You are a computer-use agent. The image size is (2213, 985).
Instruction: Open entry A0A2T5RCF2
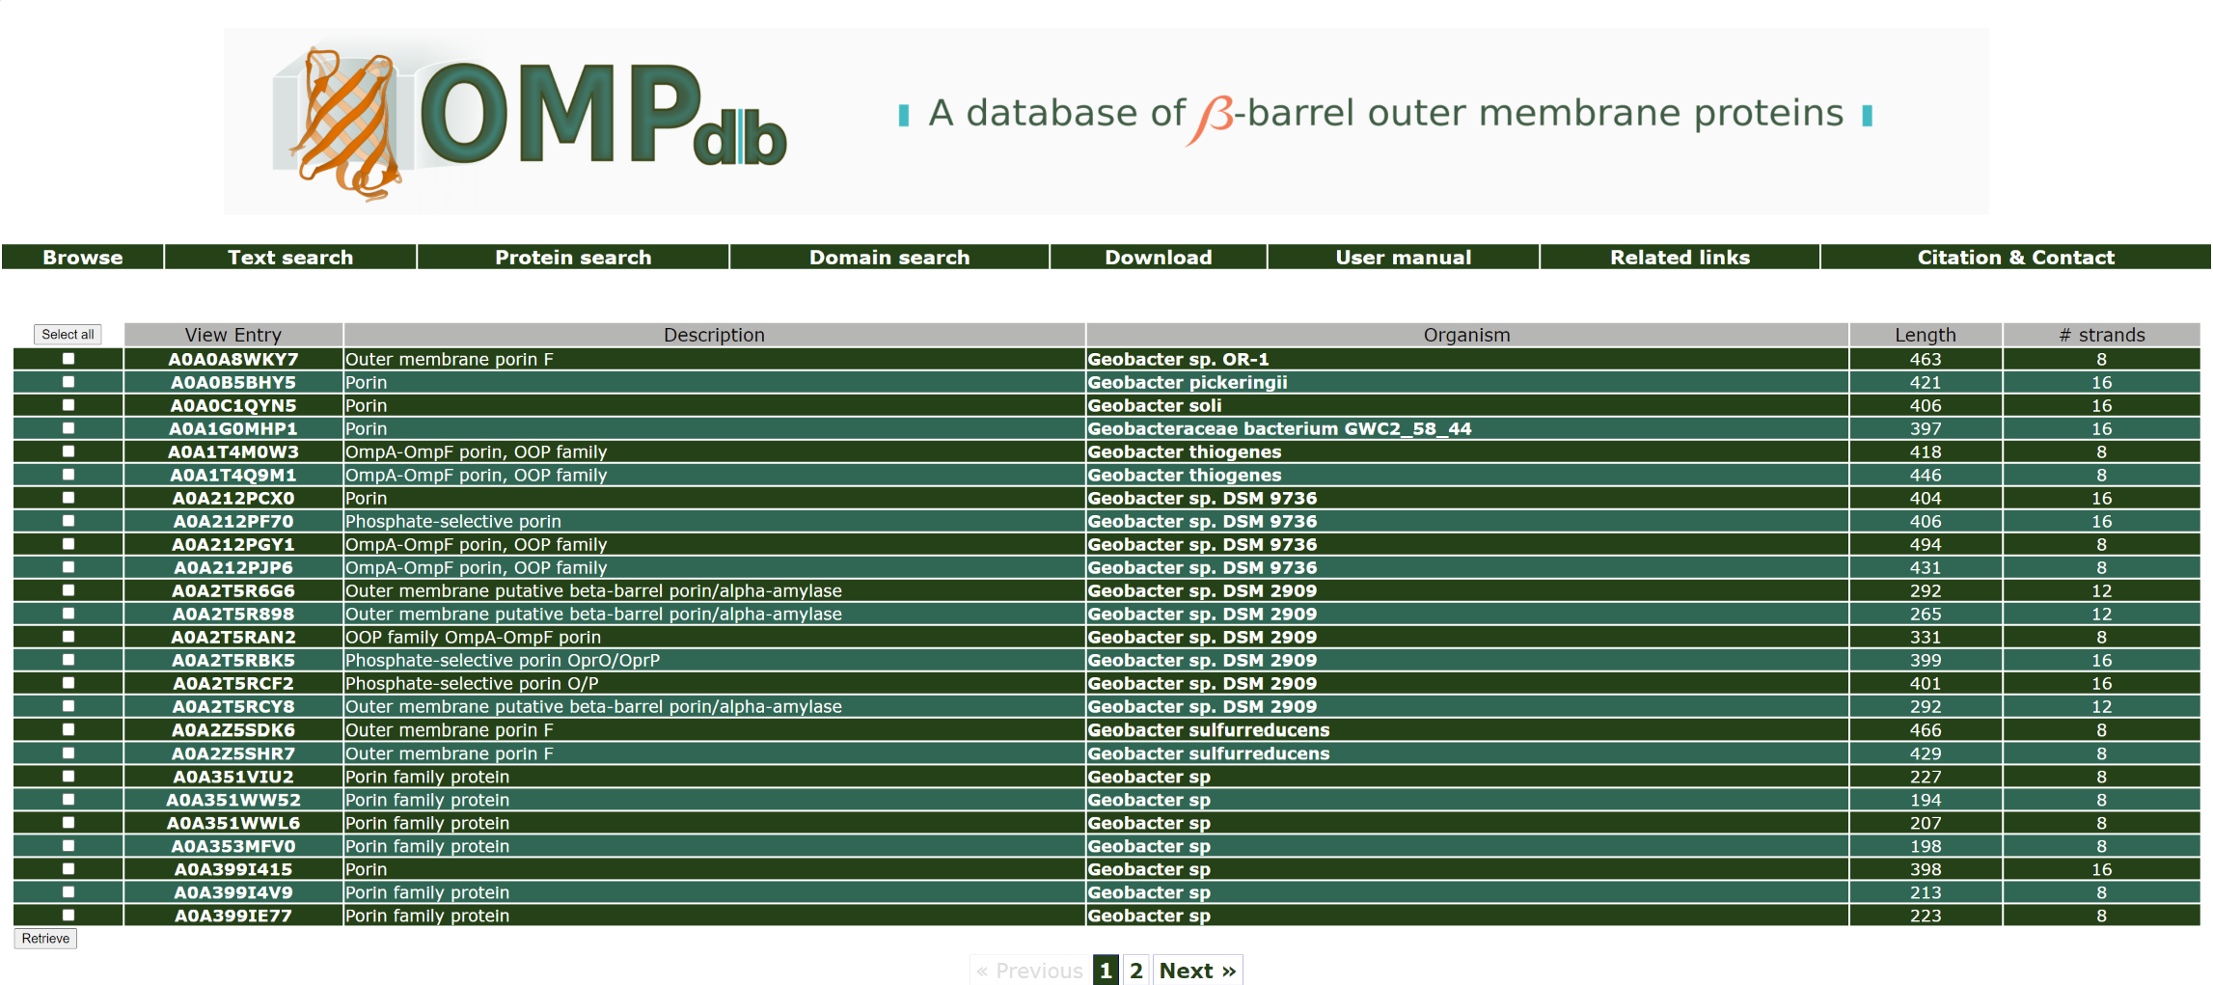[233, 683]
